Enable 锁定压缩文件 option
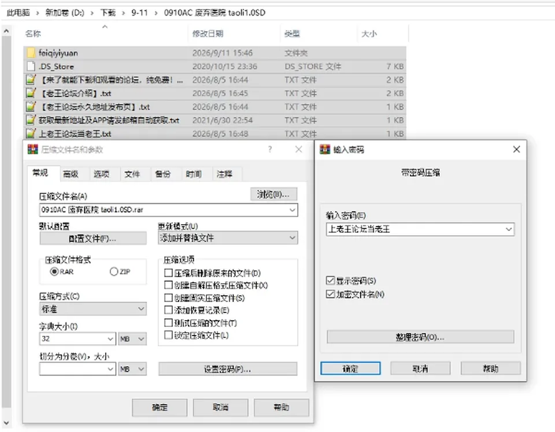Screen dimensions: 555x432 tap(168, 335)
